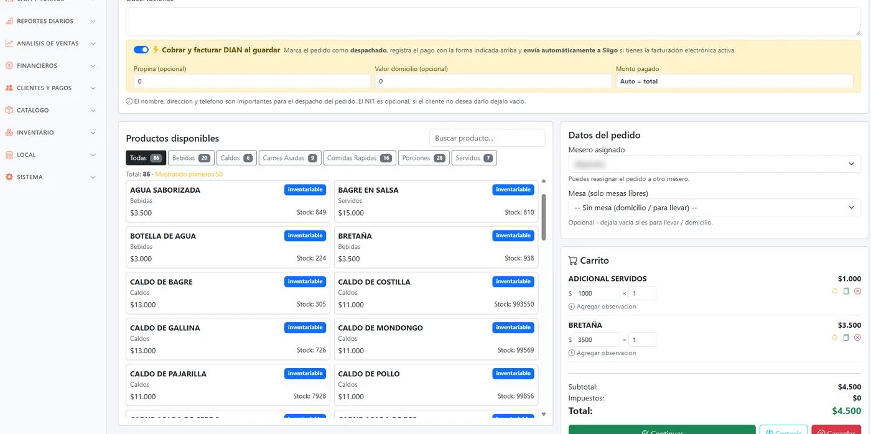Viewport: 871px width, 434px height.
Task: Open the LOCAL sidebar menu item
Action: [50, 155]
